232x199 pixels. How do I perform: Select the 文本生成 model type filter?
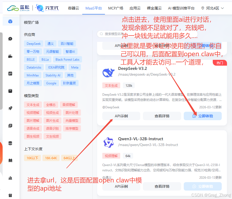[x=33, y=105]
